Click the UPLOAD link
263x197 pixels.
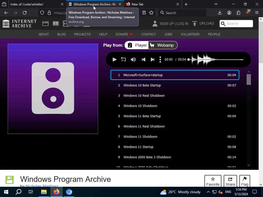(203, 23)
